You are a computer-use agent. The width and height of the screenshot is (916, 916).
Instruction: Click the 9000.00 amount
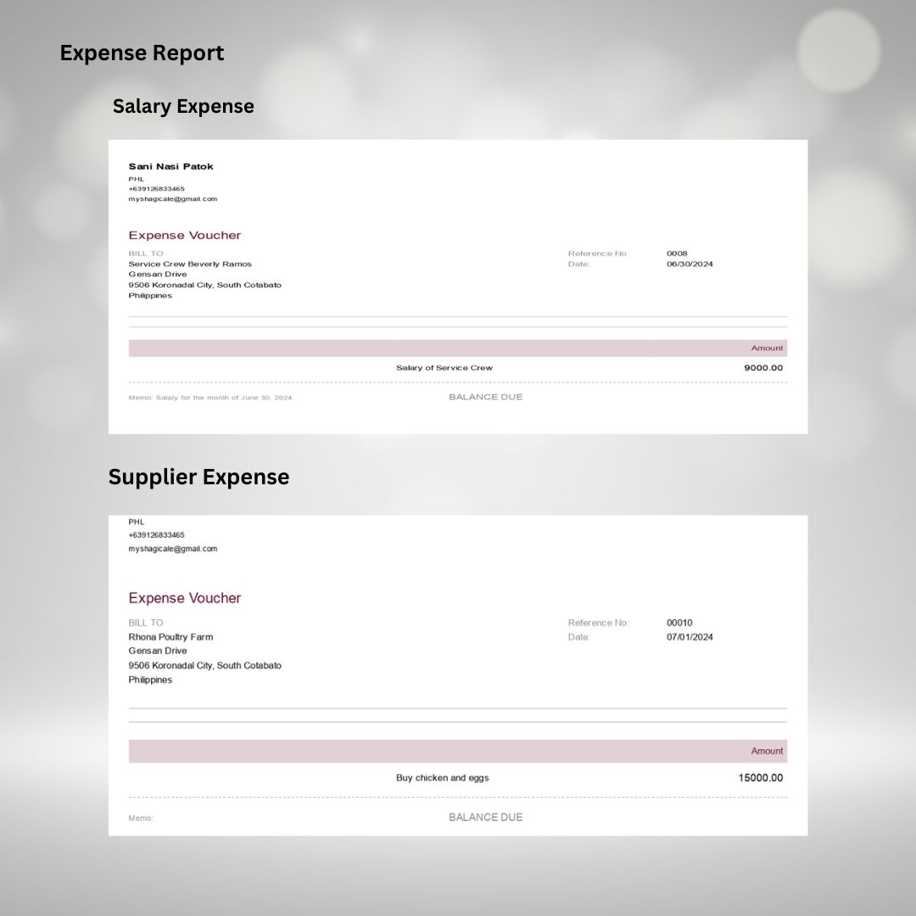pos(763,367)
